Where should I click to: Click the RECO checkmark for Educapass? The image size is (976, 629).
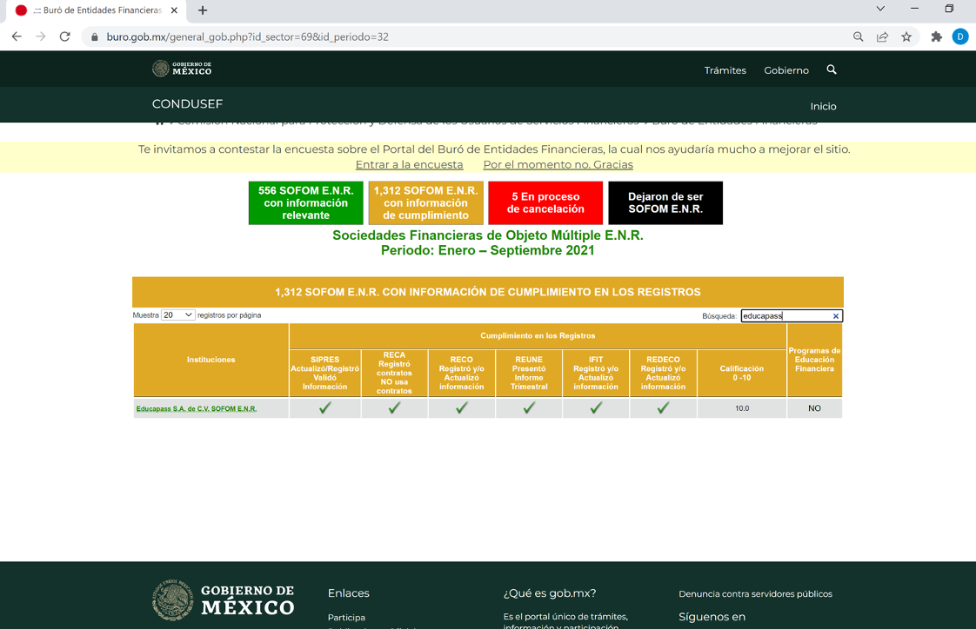[461, 407]
